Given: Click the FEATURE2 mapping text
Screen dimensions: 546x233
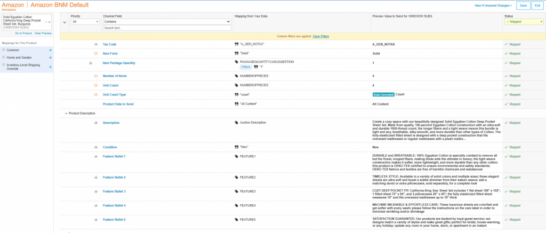Looking at the screenshot, I should tap(247, 177).
